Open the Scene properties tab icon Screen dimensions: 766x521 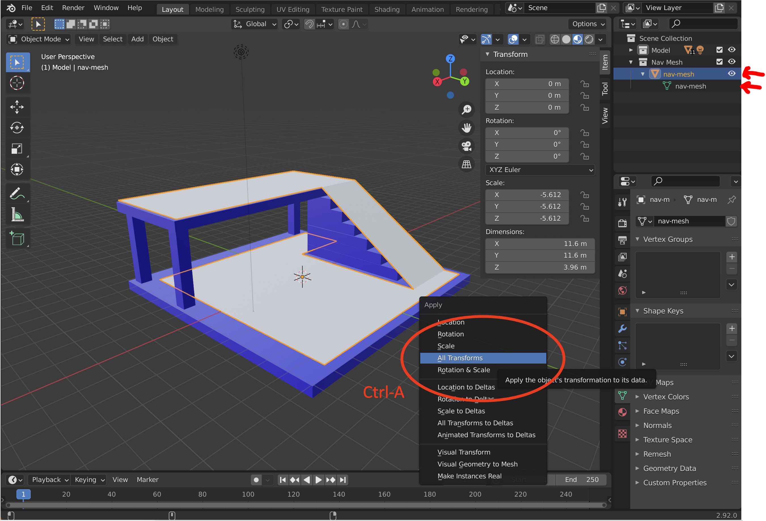click(622, 274)
